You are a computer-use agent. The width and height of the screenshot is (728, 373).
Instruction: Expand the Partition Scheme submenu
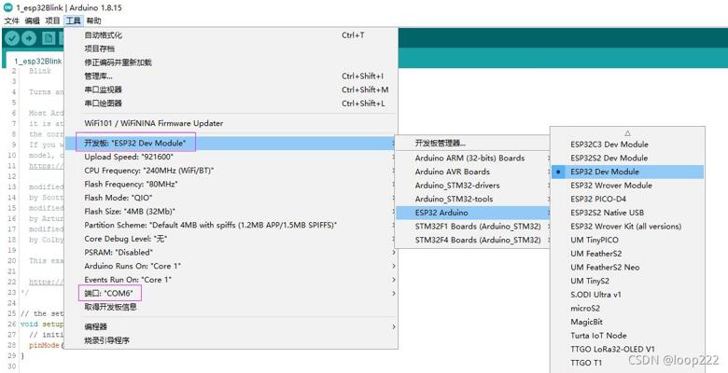[231, 225]
